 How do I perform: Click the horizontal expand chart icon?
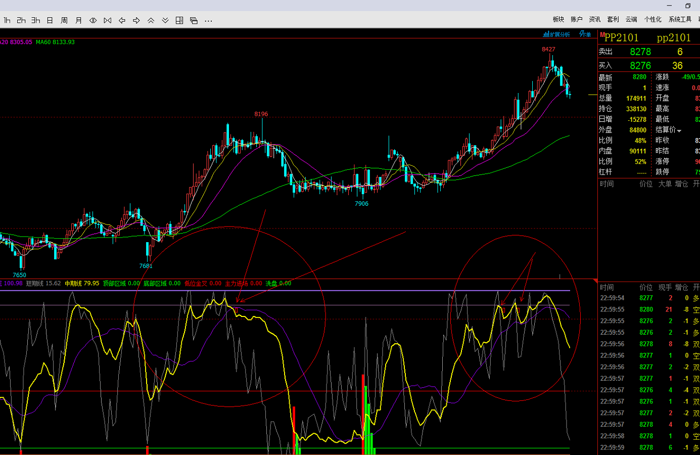tap(93, 20)
